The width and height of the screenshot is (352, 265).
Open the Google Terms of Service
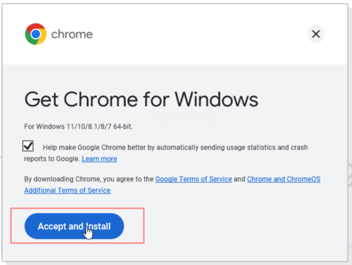(x=193, y=179)
